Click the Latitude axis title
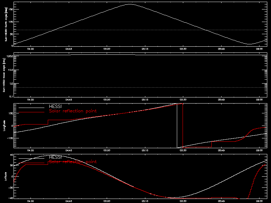This screenshot has height=203, width=271. [x=6, y=176]
